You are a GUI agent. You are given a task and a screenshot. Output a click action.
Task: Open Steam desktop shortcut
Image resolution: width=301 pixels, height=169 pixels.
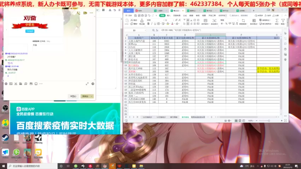click(5, 139)
